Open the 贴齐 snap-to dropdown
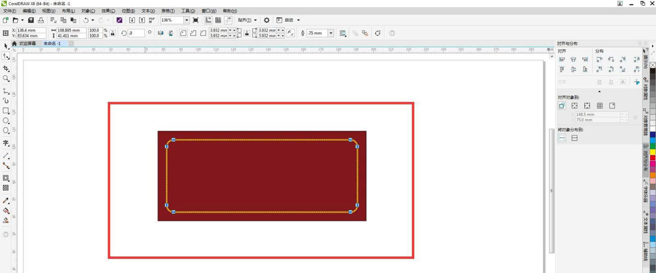656x273 pixels. pos(248,20)
